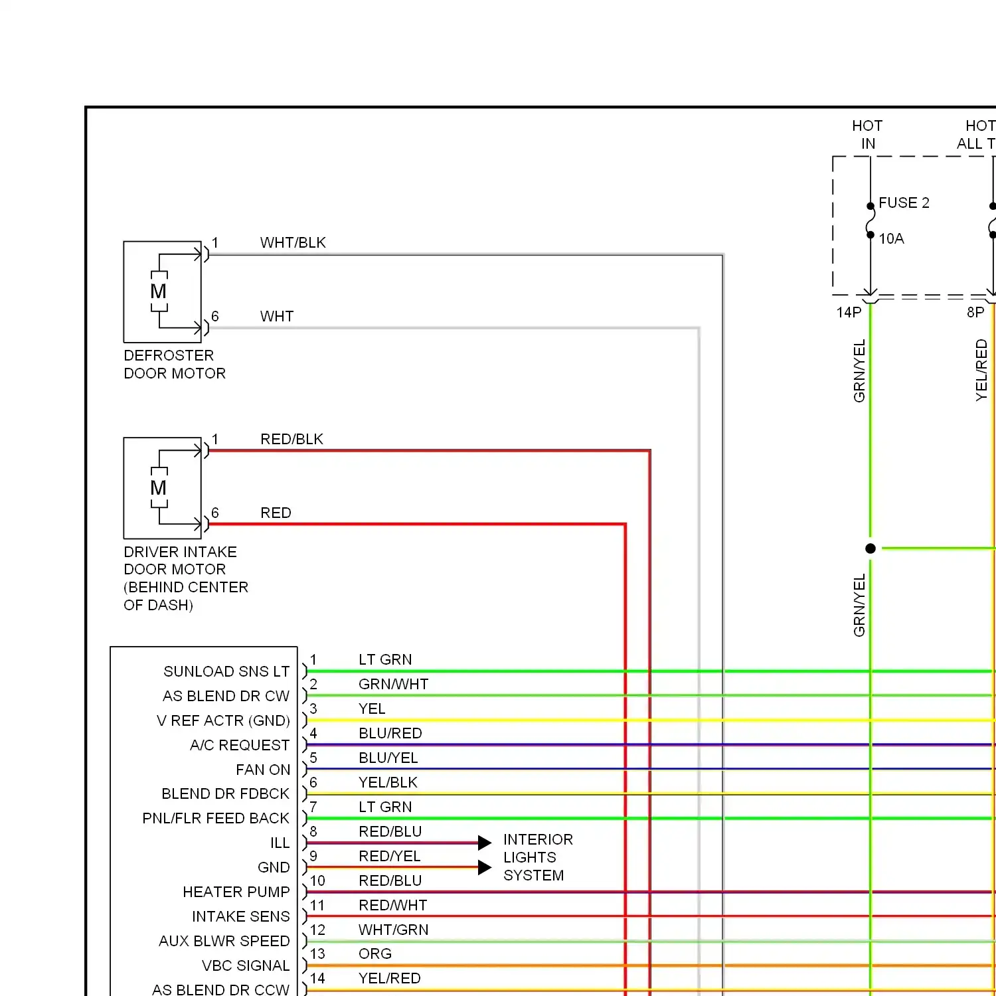Click the RED/BLU wire label at pin 8
This screenshot has height=996, width=996.
click(390, 831)
